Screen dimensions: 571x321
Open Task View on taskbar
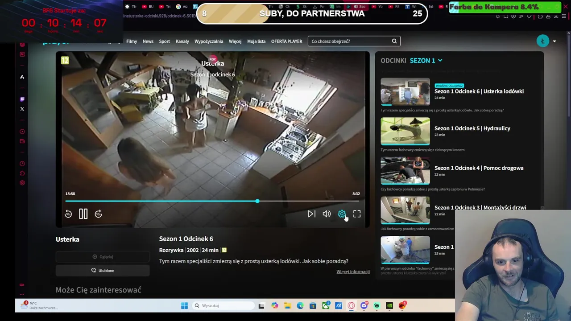pyautogui.click(x=261, y=306)
